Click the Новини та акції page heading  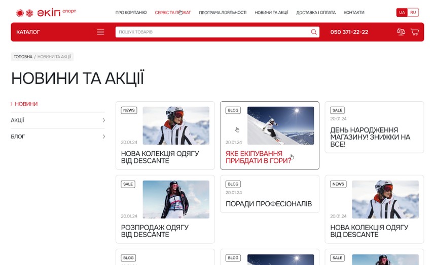tap(78, 78)
